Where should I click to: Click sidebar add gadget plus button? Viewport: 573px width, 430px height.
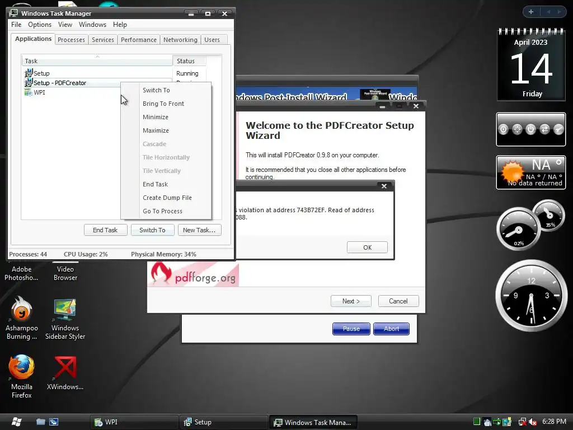(x=531, y=12)
